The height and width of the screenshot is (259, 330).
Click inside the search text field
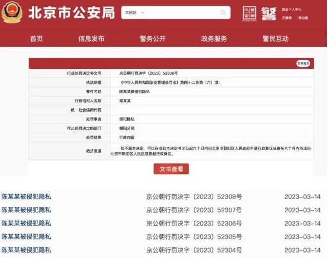pos(180,12)
